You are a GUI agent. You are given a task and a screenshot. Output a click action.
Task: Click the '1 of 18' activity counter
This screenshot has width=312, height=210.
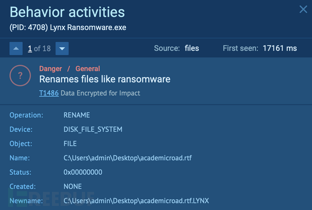coord(39,48)
